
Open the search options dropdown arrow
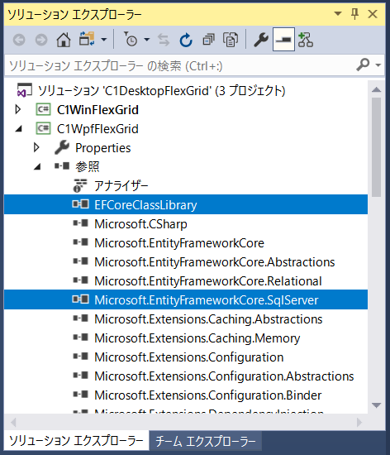pos(378,65)
